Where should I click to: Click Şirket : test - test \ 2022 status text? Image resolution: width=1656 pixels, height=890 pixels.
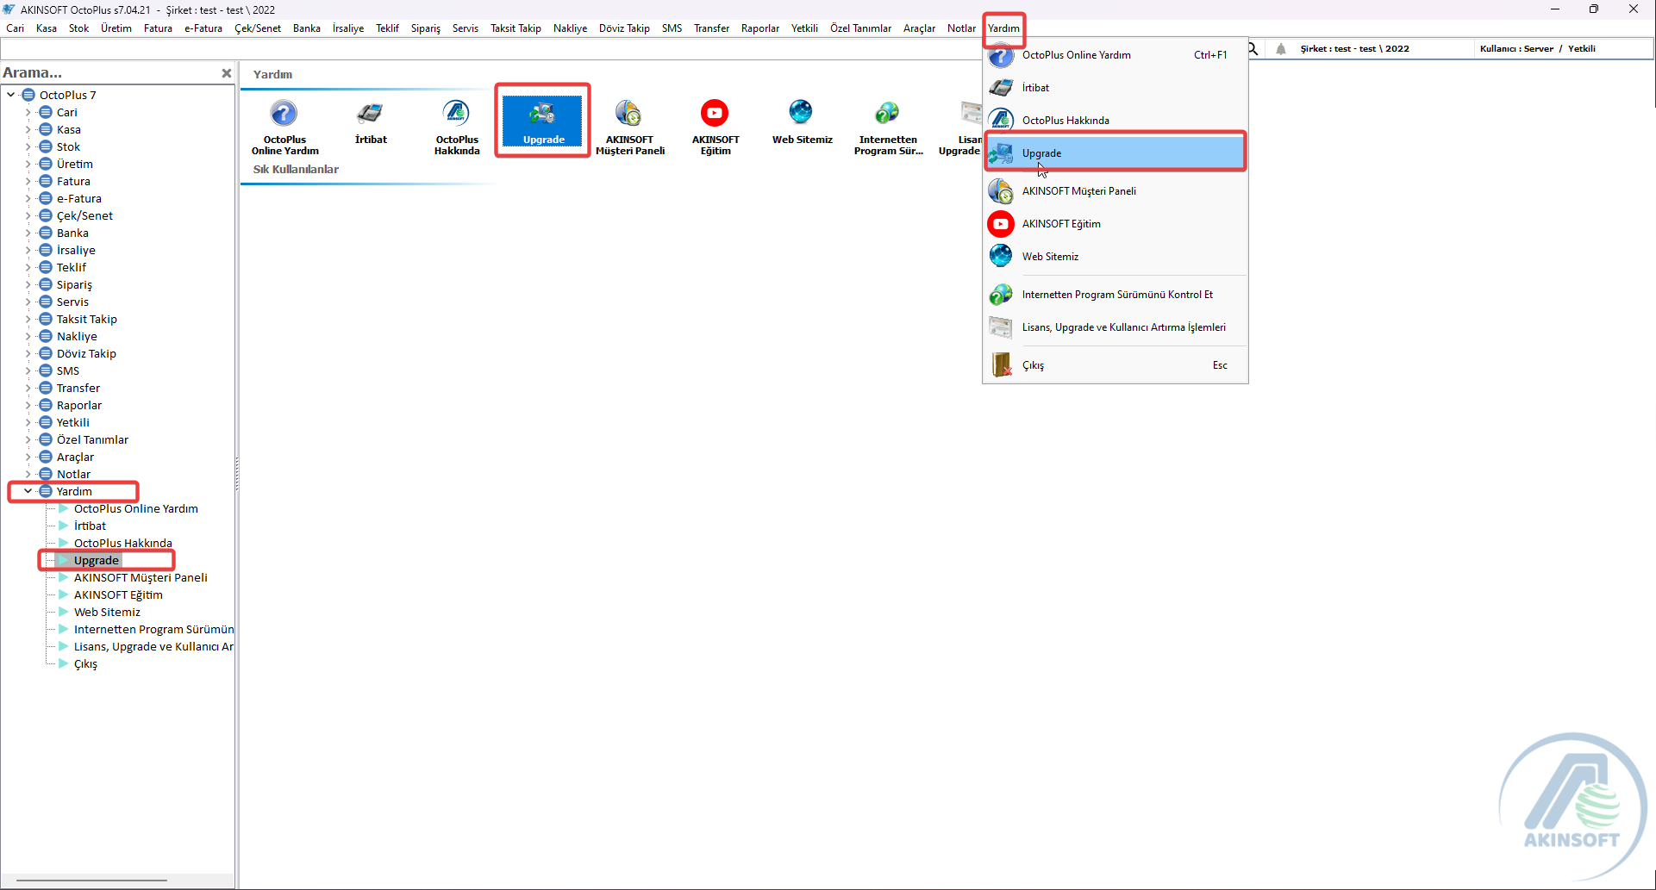(1354, 49)
